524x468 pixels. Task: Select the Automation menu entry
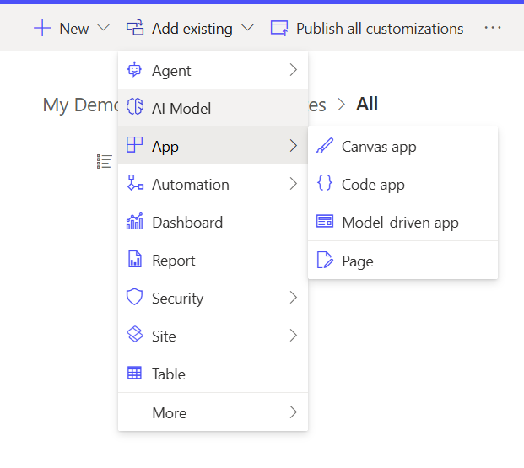click(x=213, y=184)
